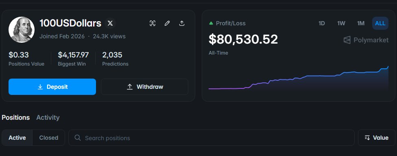Switch to the Positions tab
This screenshot has height=156, width=397.
pos(16,117)
